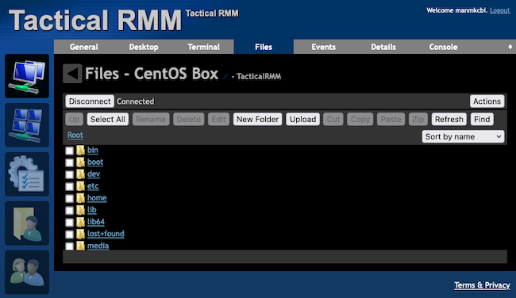Open the Terms & Privacy link
The width and height of the screenshot is (516, 298).
point(482,285)
